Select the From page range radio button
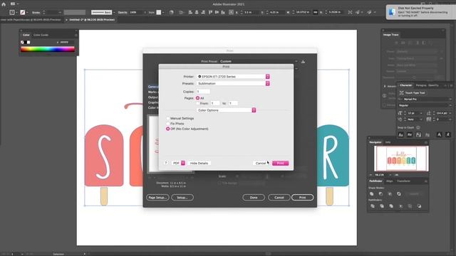The height and width of the screenshot is (256, 456). [198, 103]
